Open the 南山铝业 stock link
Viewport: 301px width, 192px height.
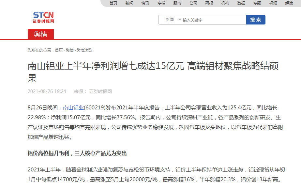pyautogui.click(x=73, y=107)
